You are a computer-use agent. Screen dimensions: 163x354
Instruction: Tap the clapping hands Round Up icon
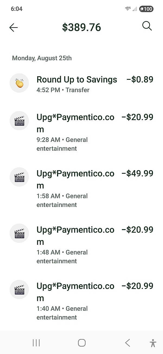pyautogui.click(x=19, y=83)
